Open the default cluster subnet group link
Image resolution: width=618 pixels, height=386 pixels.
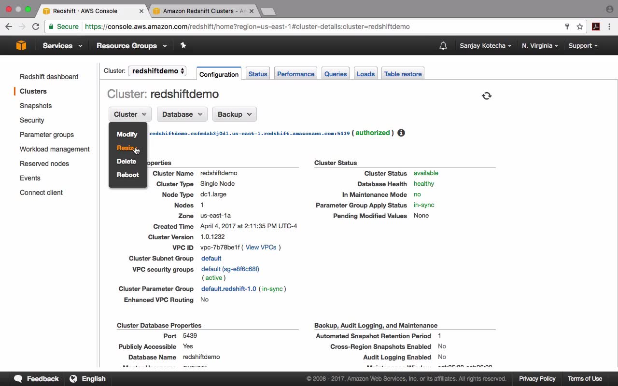[x=211, y=258]
